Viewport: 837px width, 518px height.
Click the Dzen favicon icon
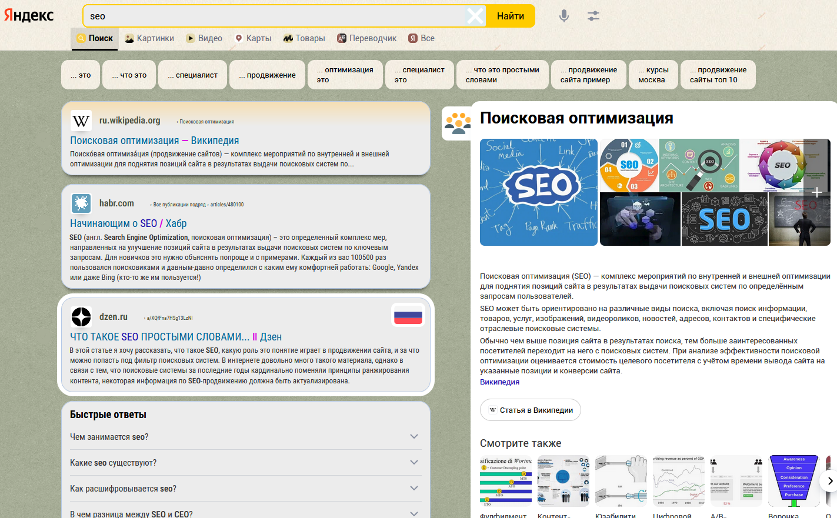81,317
